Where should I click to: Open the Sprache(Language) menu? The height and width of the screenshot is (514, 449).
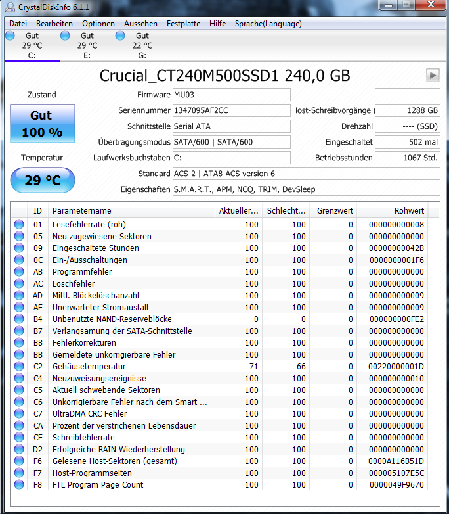pos(268,24)
